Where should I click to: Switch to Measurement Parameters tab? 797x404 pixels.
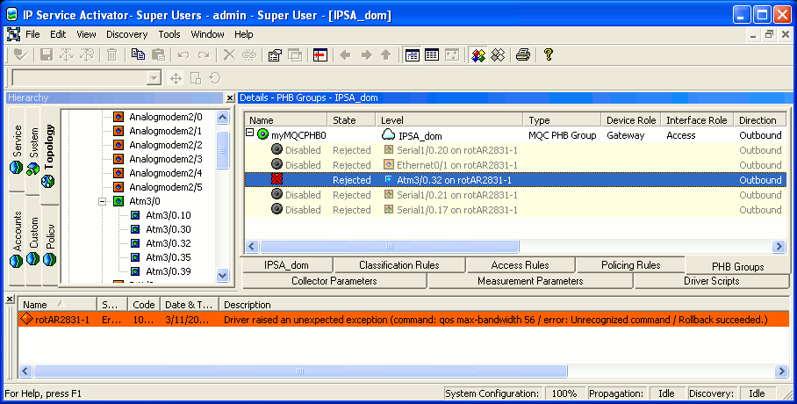pos(530,281)
